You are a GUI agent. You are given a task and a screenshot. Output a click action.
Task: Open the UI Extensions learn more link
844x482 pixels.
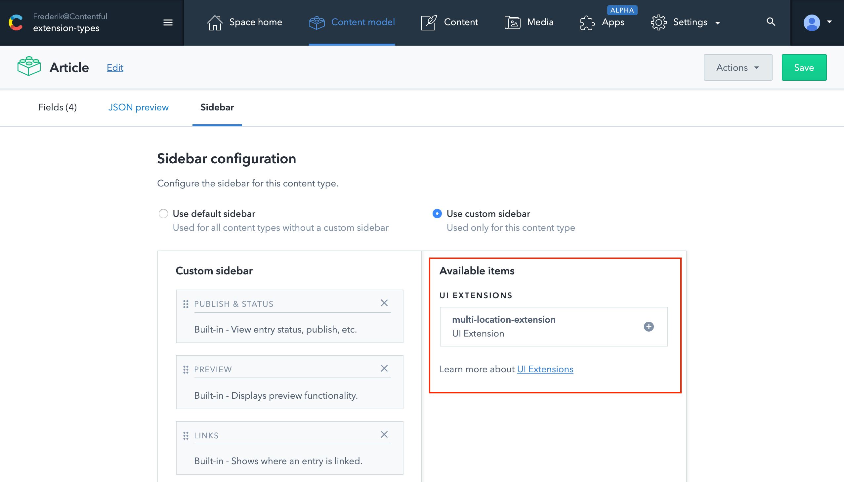click(545, 369)
